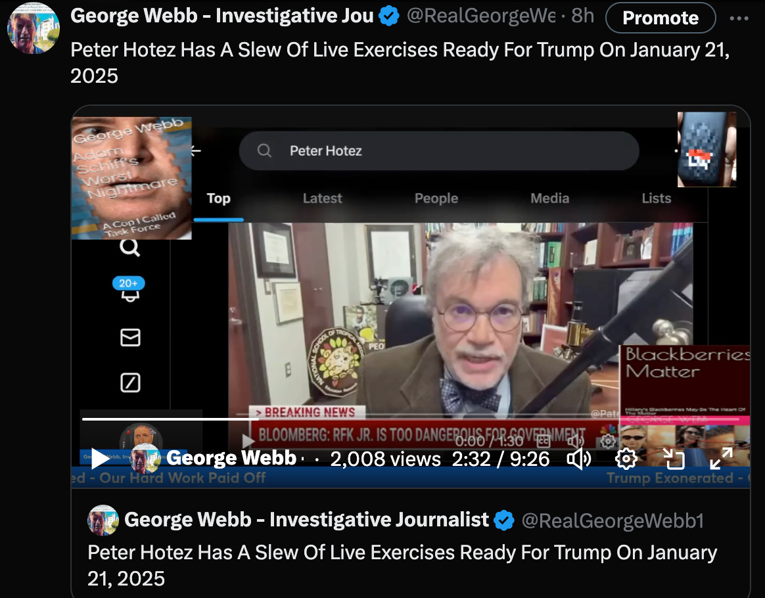Click the phone thumbnail in video corner
Screen dimensions: 765x598
tap(707, 149)
